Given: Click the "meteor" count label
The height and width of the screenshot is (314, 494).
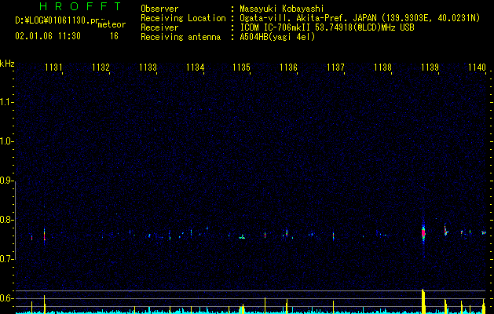Looking at the screenshot, I should pyautogui.click(x=112, y=24).
